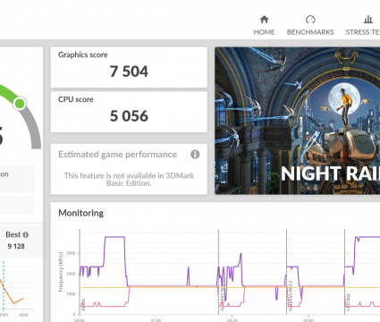Select the Graphics score label
Viewport: 380px width, 322px height.
[83, 55]
